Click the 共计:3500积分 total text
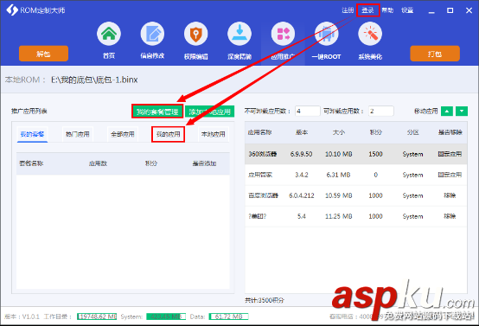 265,300
